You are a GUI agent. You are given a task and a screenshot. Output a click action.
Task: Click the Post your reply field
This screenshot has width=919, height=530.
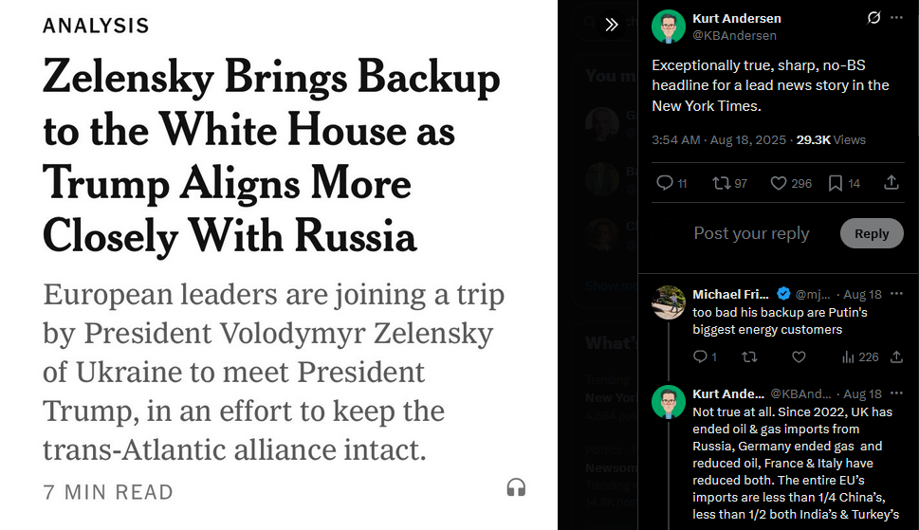point(751,233)
